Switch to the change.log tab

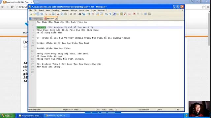coord(36,19)
